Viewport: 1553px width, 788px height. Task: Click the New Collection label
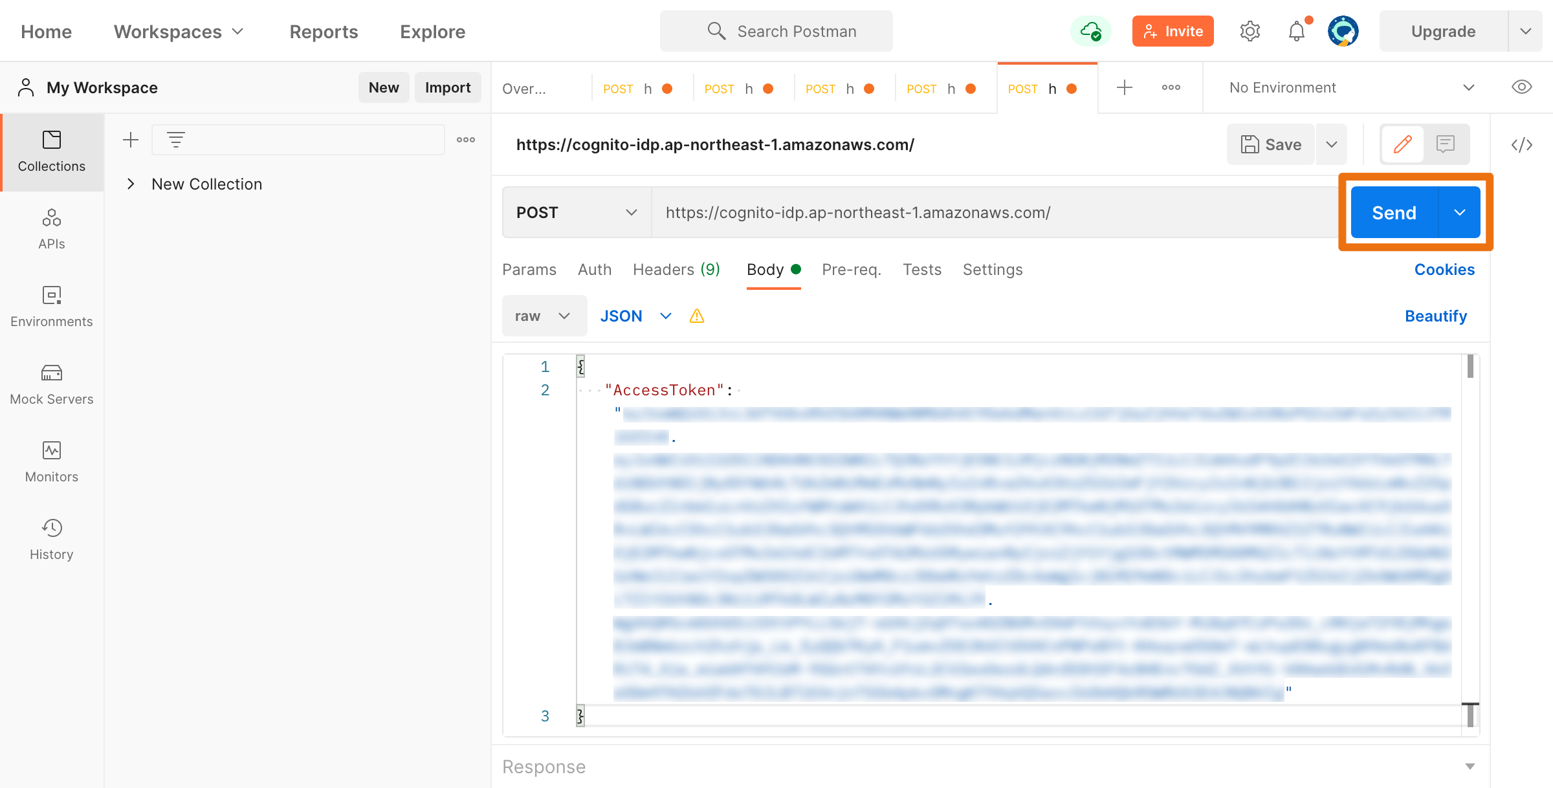click(206, 184)
